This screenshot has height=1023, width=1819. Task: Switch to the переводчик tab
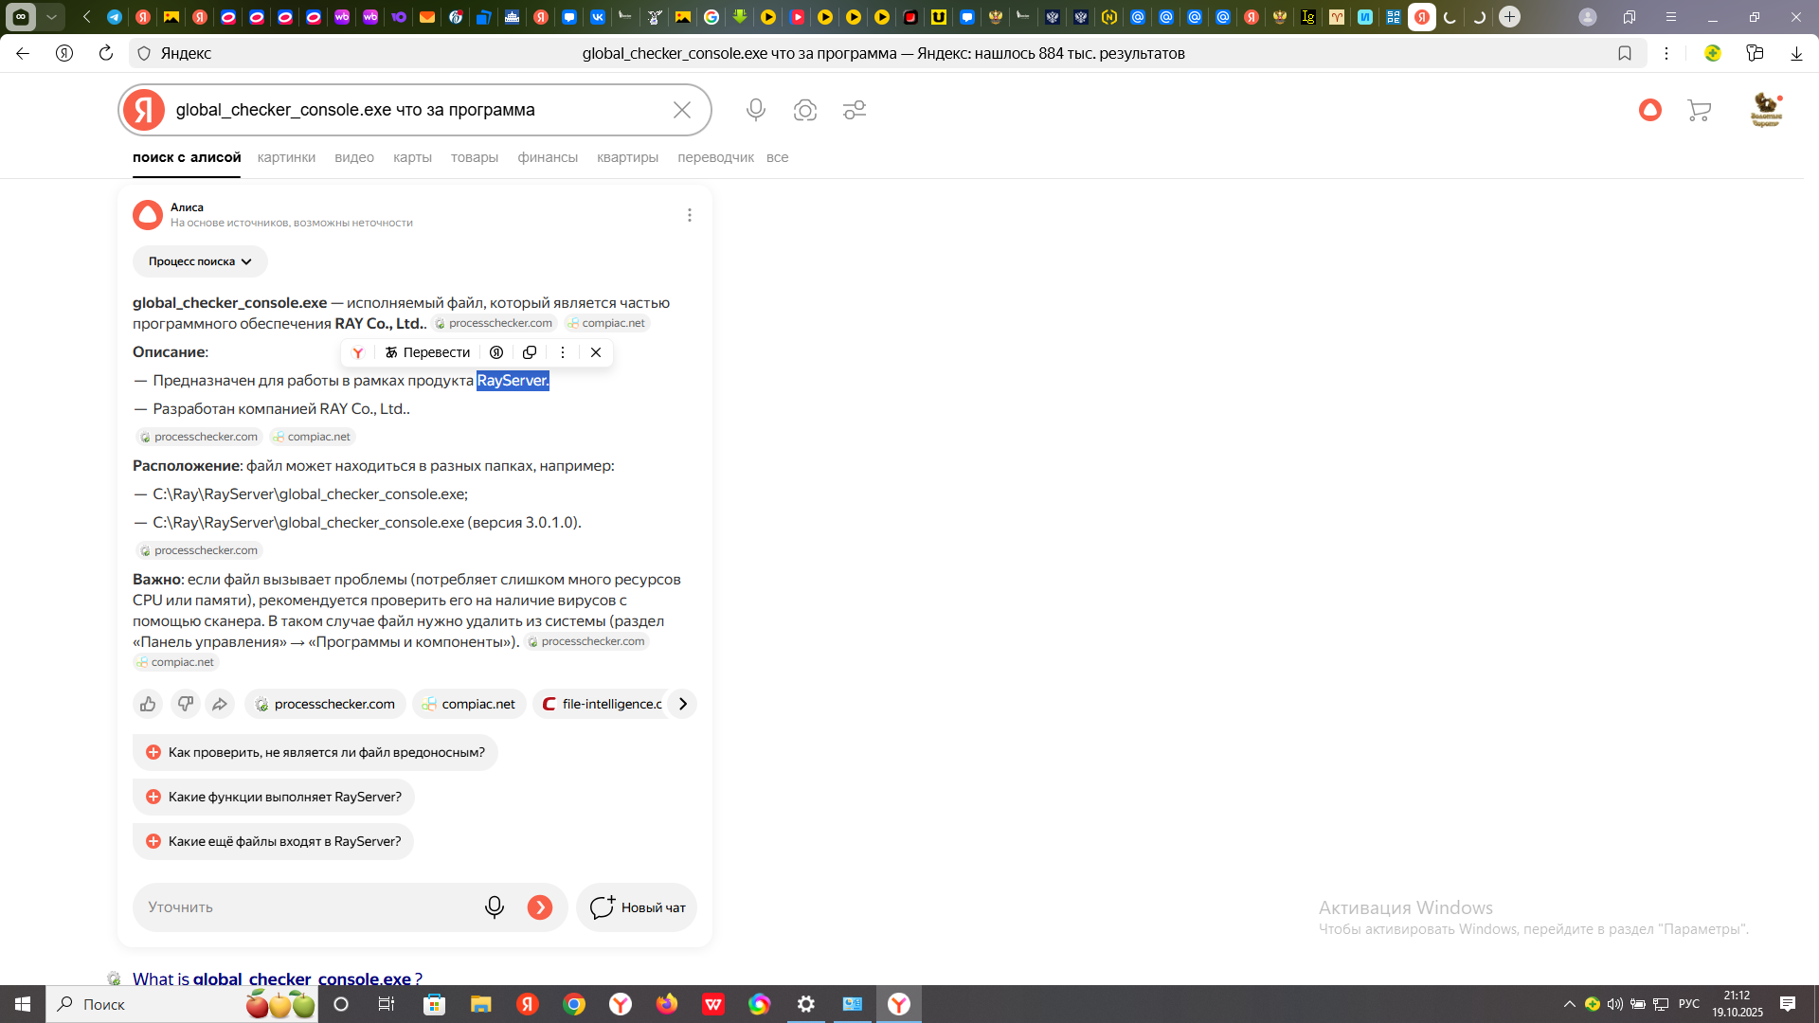point(715,157)
